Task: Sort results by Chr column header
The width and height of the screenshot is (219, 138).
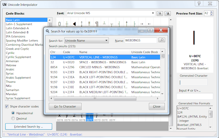Action: point(56,52)
